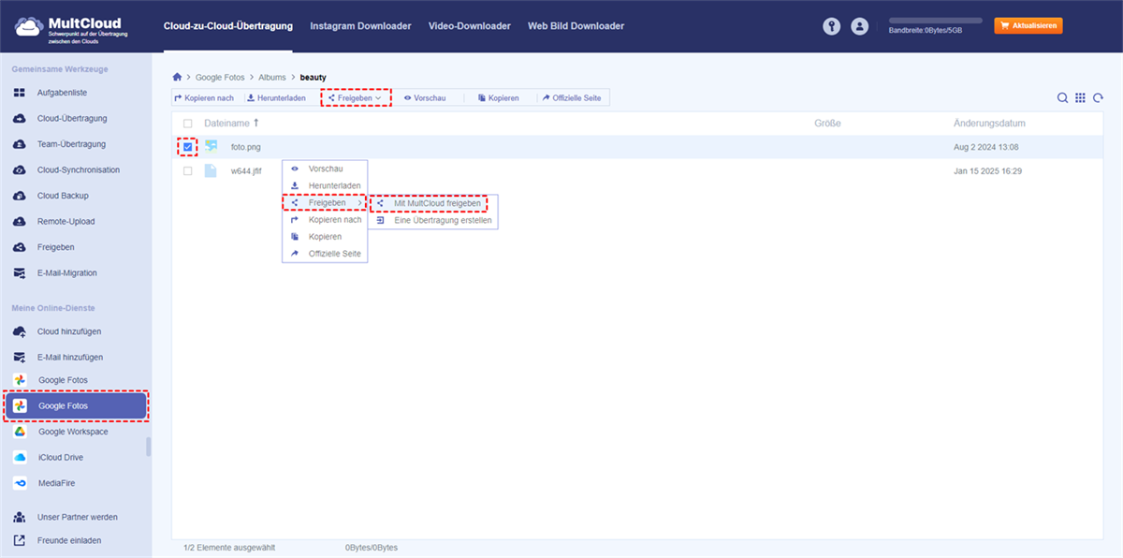Open Google Workspace in the sidebar

click(x=75, y=432)
